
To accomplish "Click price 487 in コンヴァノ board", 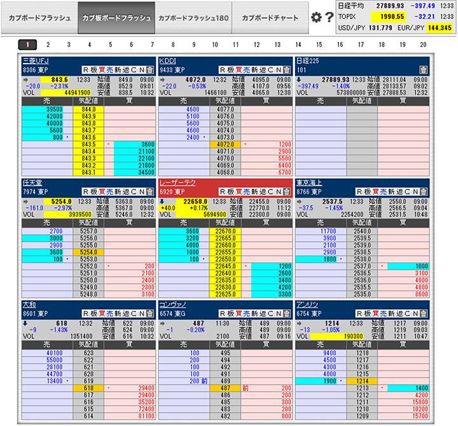I will click(x=225, y=388).
